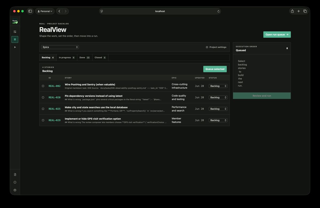The height and width of the screenshot is (208, 320).
Task: Open 'Wire PostHog and Sentry' story title
Action: (90, 85)
